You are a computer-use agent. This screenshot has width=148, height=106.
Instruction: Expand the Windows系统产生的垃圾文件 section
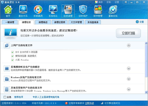(x=129, y=79)
